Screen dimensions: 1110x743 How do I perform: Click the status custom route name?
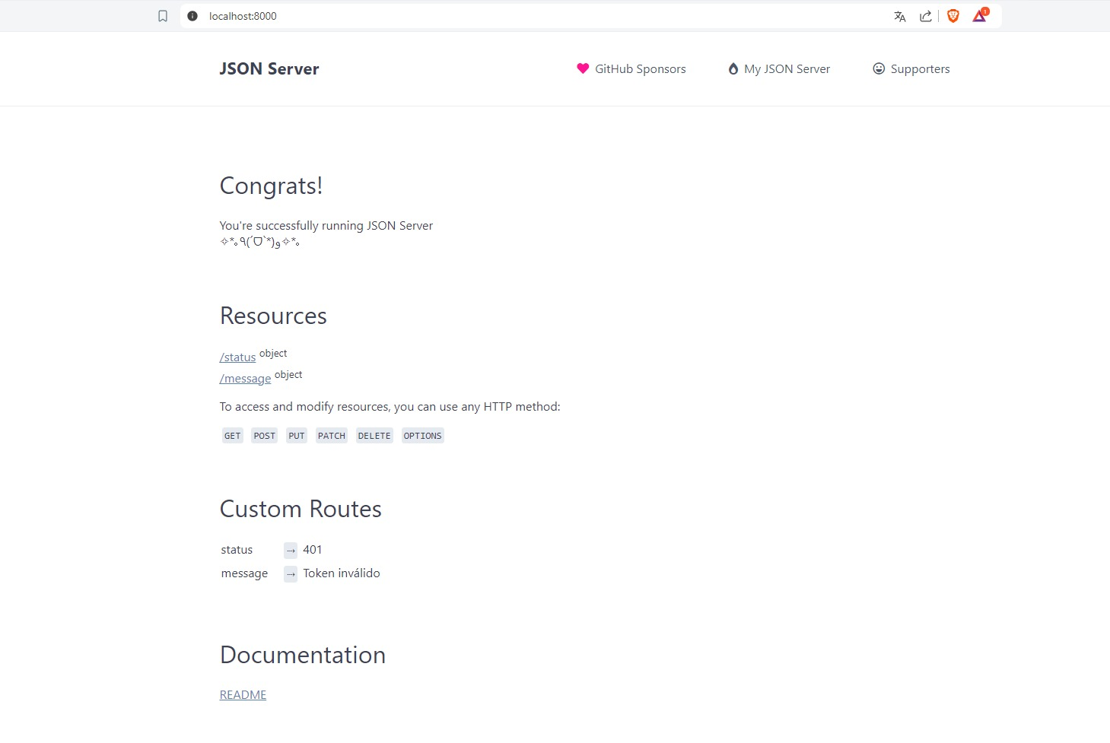coord(237,550)
